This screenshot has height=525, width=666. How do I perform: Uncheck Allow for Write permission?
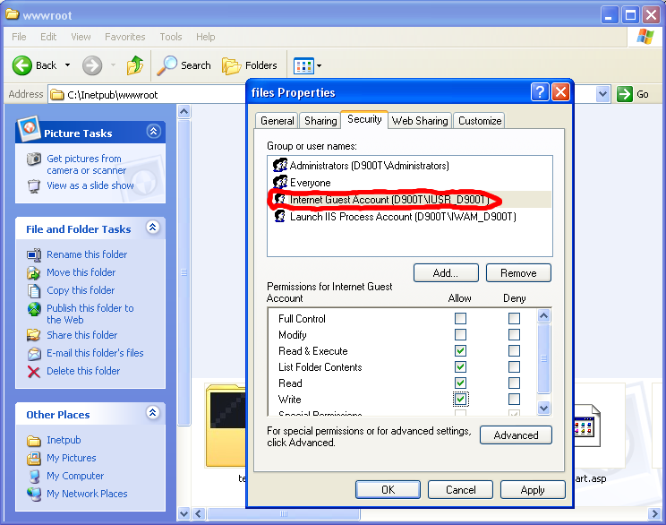click(x=460, y=400)
